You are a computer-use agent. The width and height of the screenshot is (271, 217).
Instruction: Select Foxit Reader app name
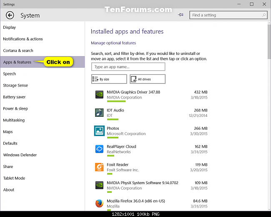click(118, 165)
